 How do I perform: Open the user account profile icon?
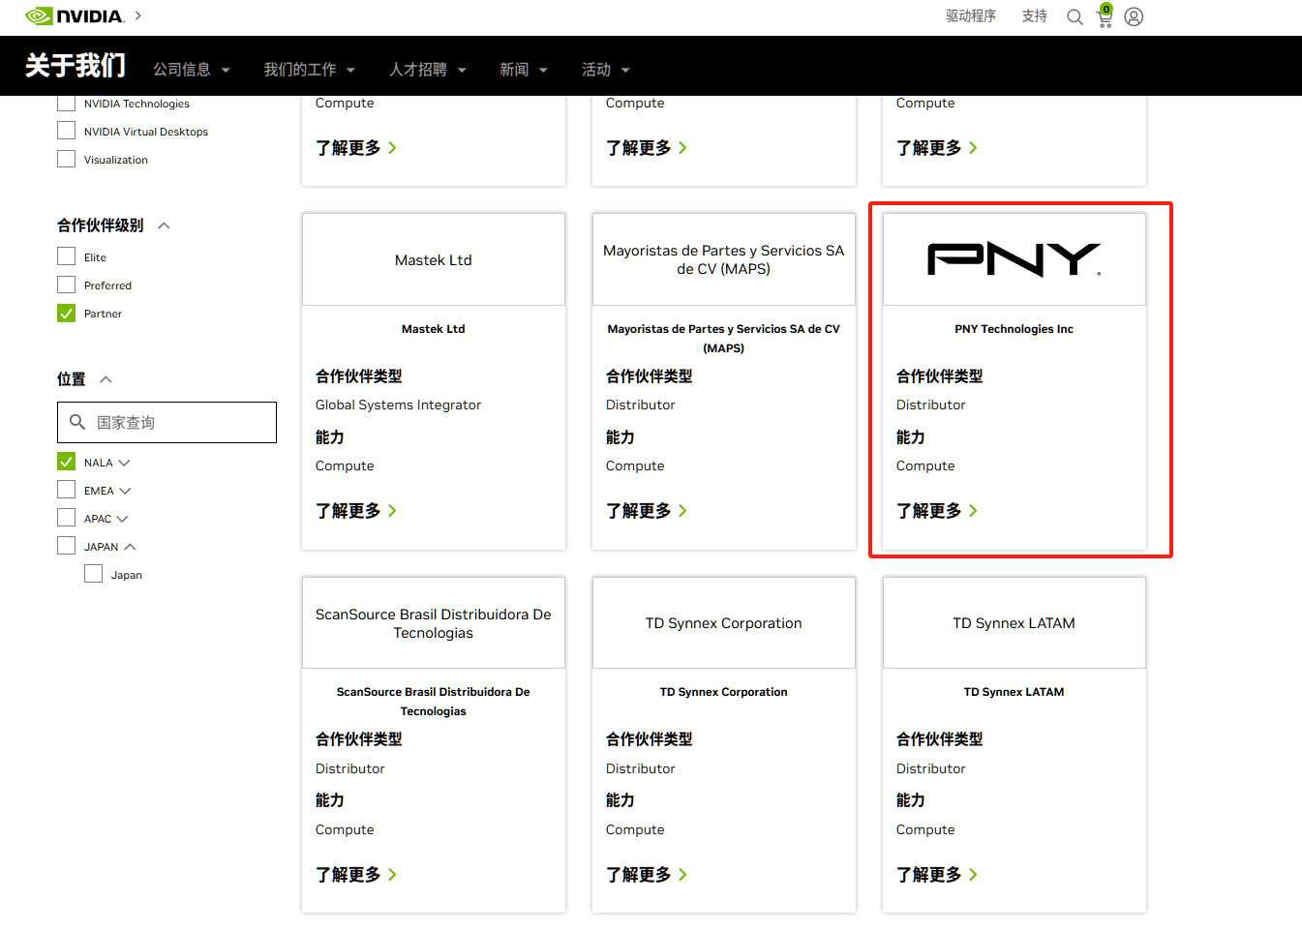[x=1134, y=16]
